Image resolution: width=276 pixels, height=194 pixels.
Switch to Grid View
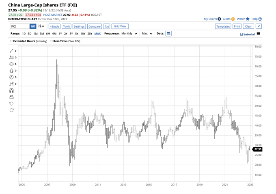(x=120, y=26)
